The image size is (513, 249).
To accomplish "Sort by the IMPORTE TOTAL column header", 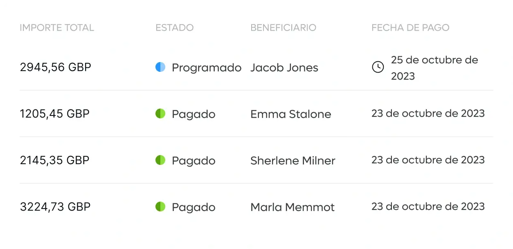I will tap(57, 28).
